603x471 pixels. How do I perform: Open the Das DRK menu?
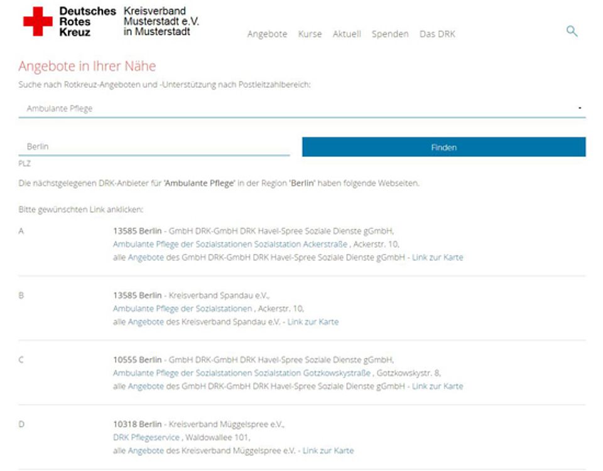(x=437, y=34)
